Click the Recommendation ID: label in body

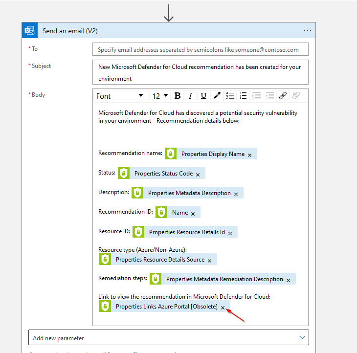(x=126, y=212)
